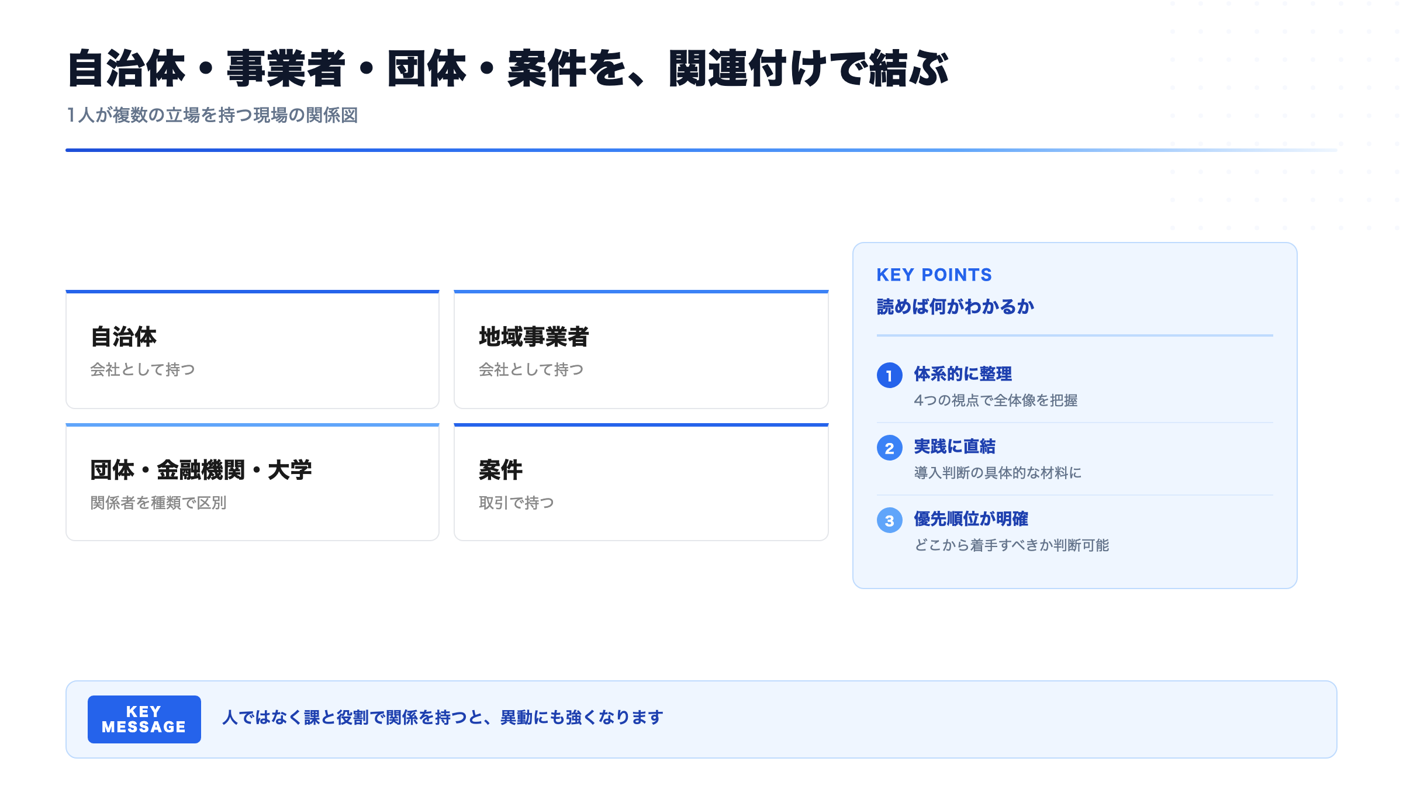This screenshot has width=1403, height=789.
Task: Click the key message sentence 人ではなく課と役割で
Action: coord(443,717)
